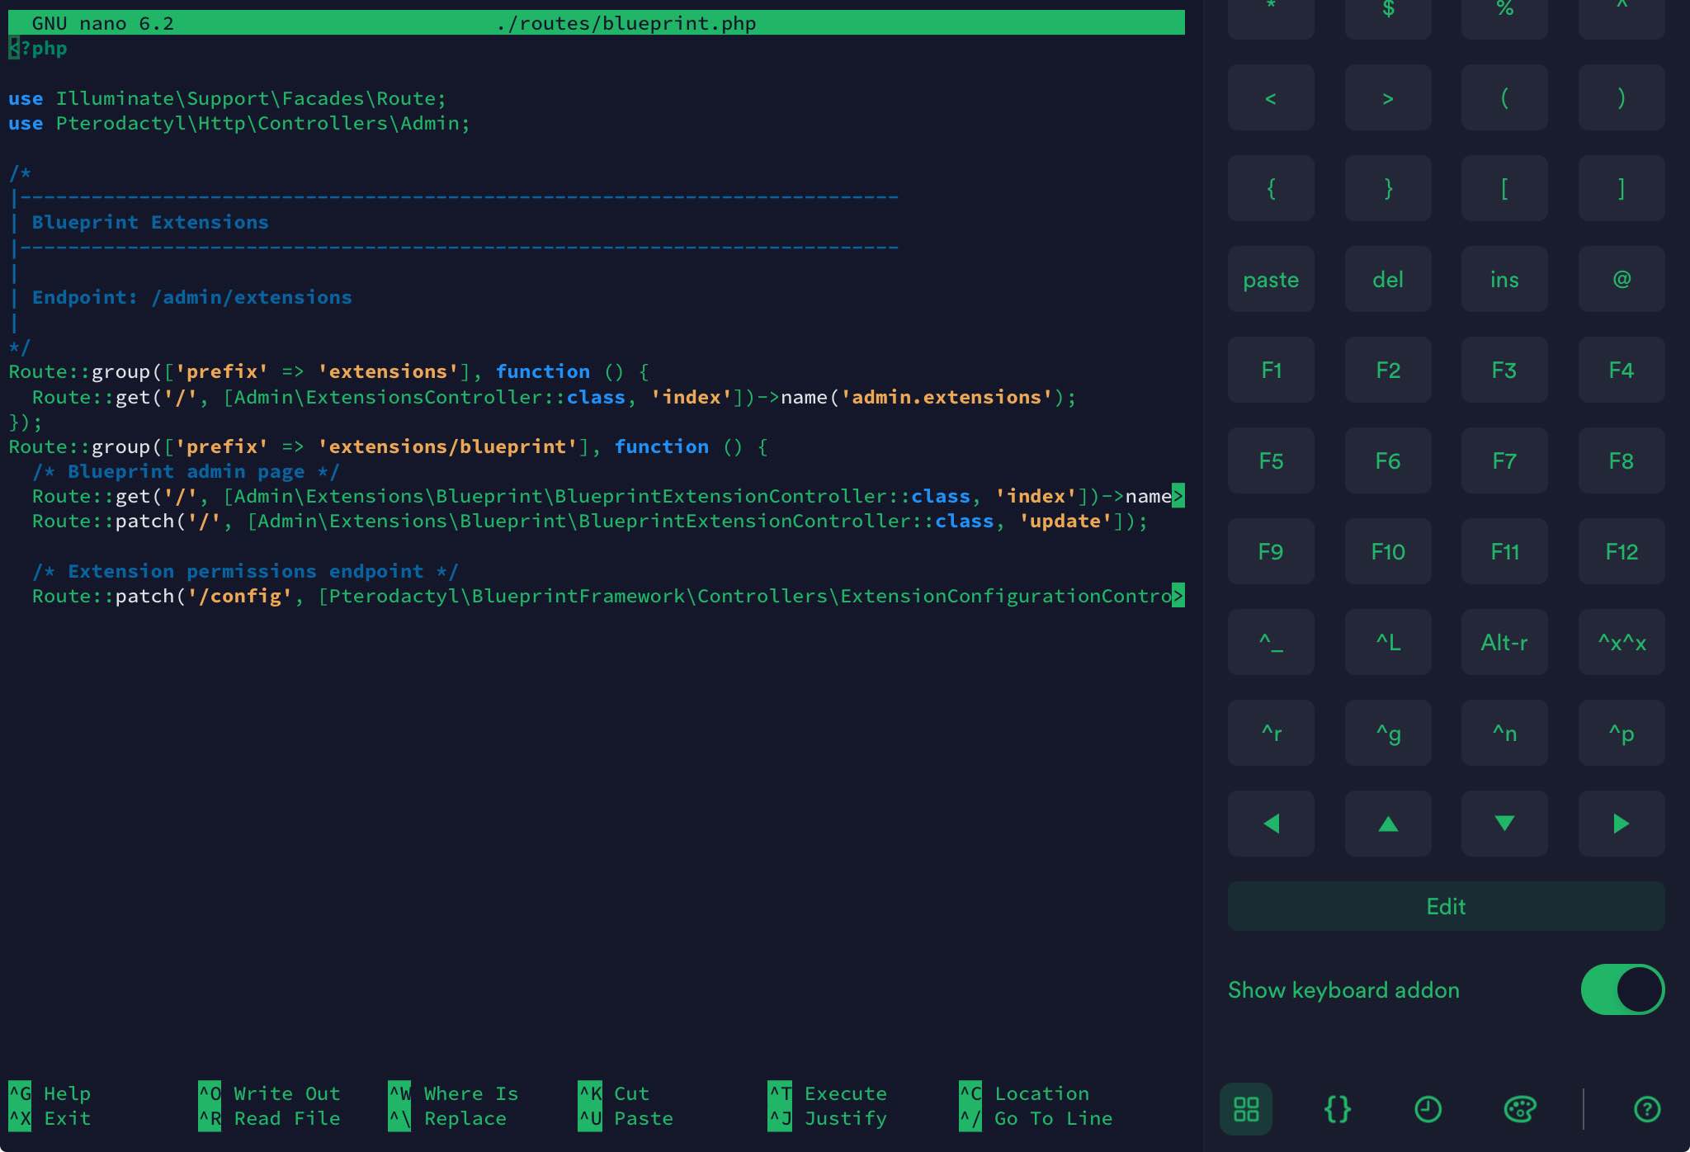Tap the ins key
This screenshot has width=1690, height=1152.
(x=1504, y=279)
